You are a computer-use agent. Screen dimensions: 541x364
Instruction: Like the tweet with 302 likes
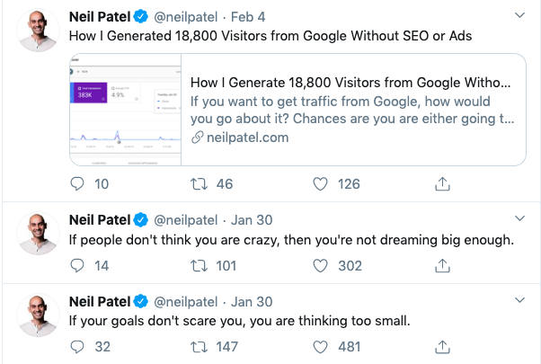pyautogui.click(x=320, y=266)
